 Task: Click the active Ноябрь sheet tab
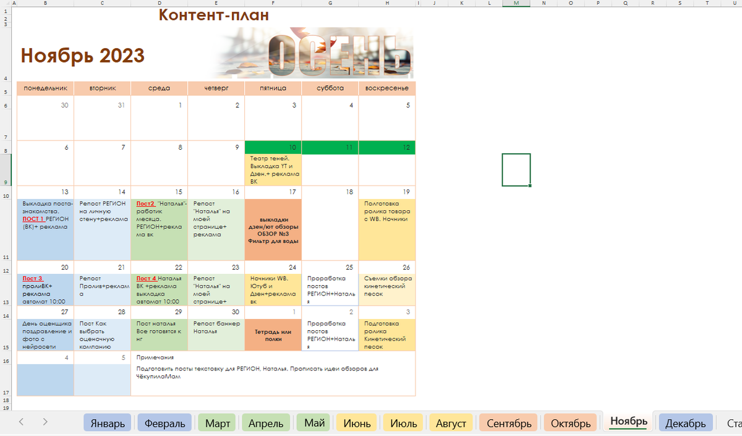click(628, 422)
